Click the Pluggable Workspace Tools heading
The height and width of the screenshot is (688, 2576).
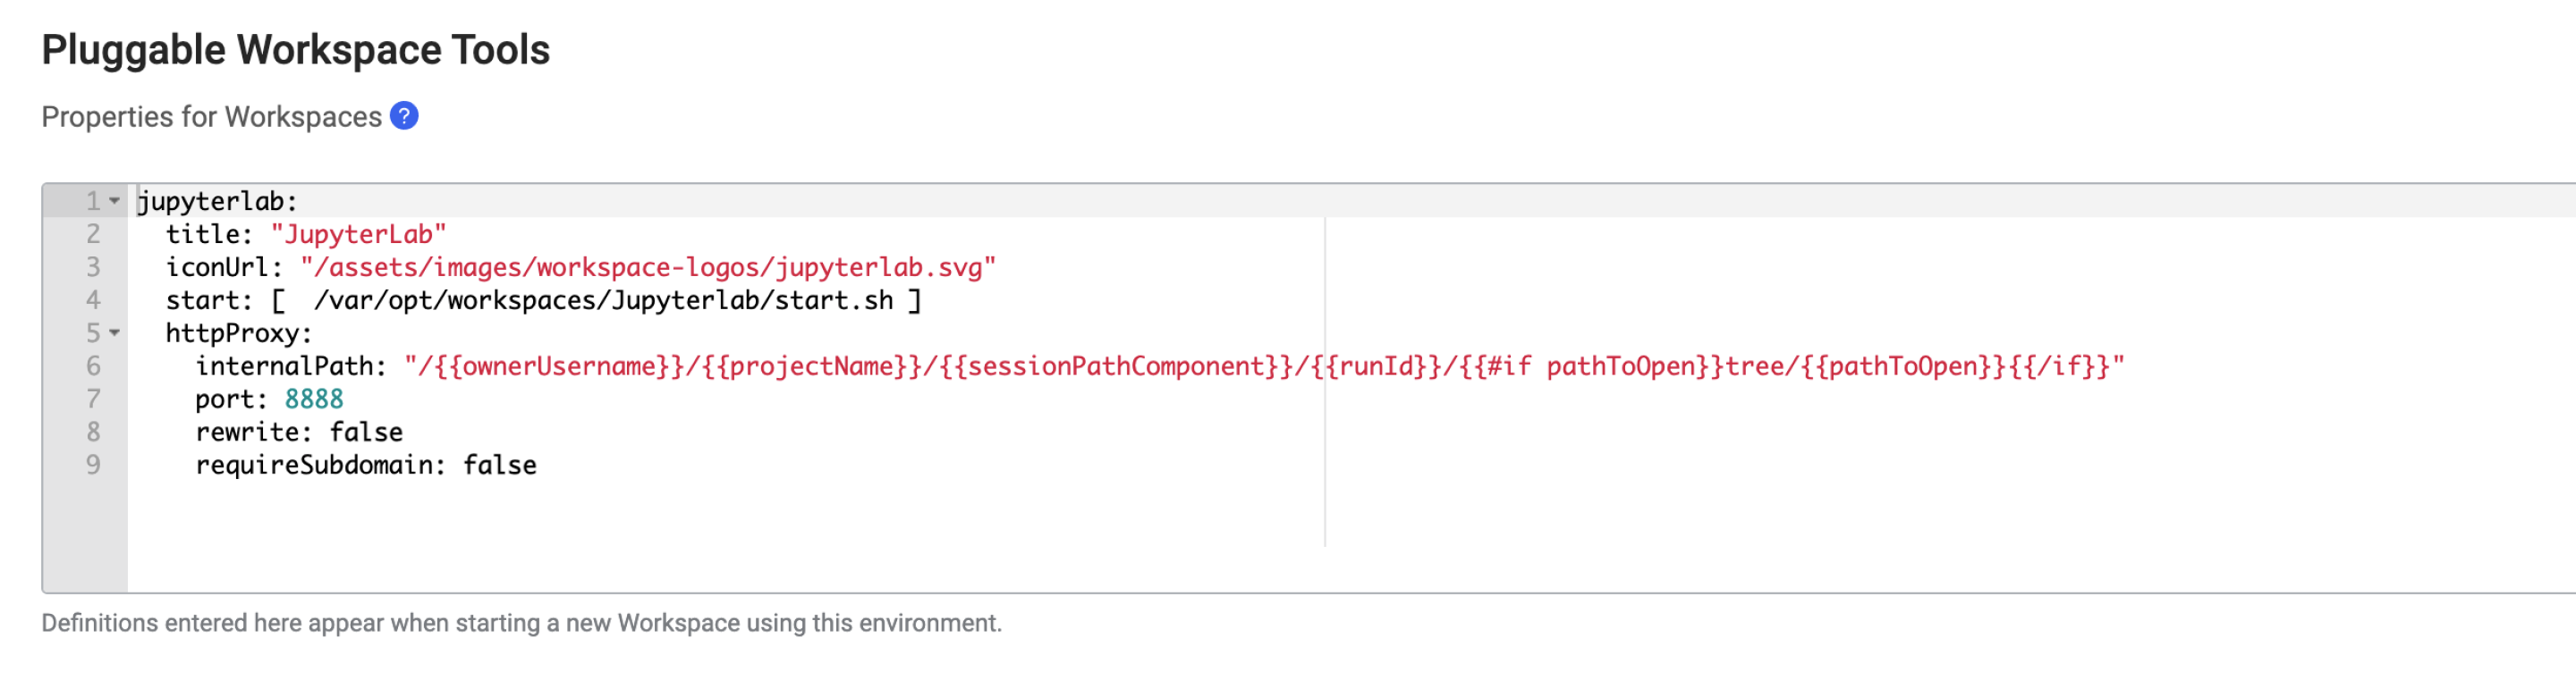[295, 49]
